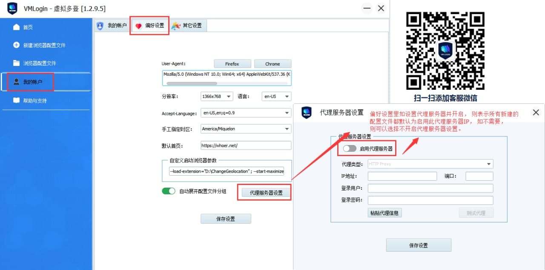Click the My Account person icon
This screenshot has height=270, width=545.
point(17,82)
